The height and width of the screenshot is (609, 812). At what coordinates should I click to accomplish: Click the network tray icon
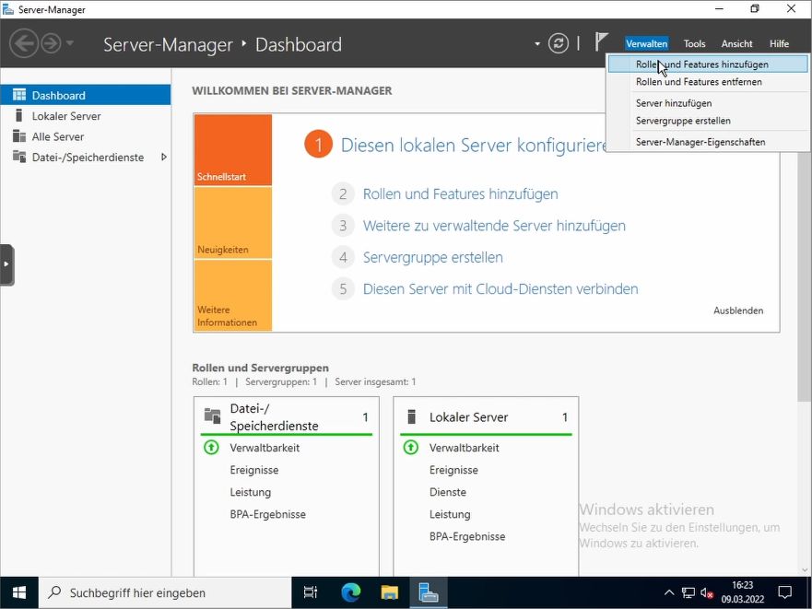(x=688, y=592)
